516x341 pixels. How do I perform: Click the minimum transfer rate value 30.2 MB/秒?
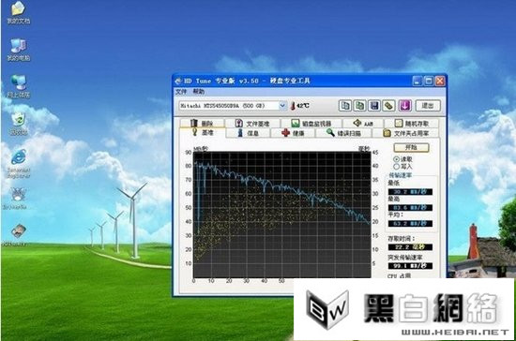point(410,192)
